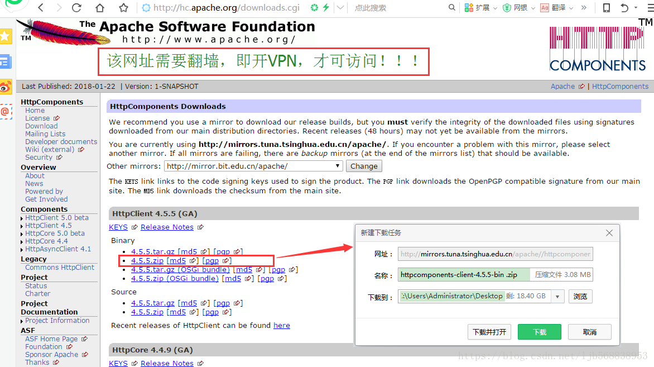Open the HttpComponents header link
The height and width of the screenshot is (367, 654).
click(x=620, y=87)
